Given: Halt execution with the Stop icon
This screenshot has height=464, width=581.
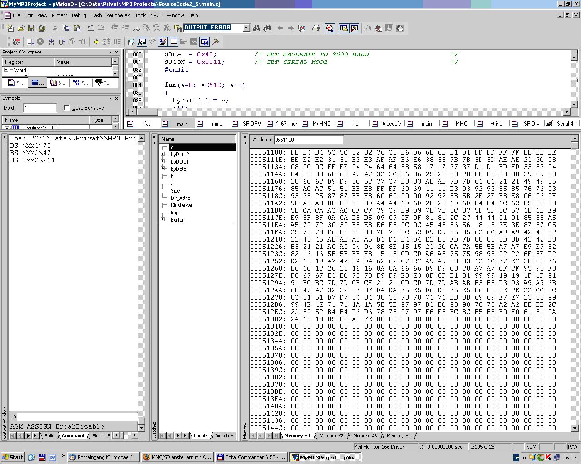Looking at the screenshot, I should pos(40,42).
